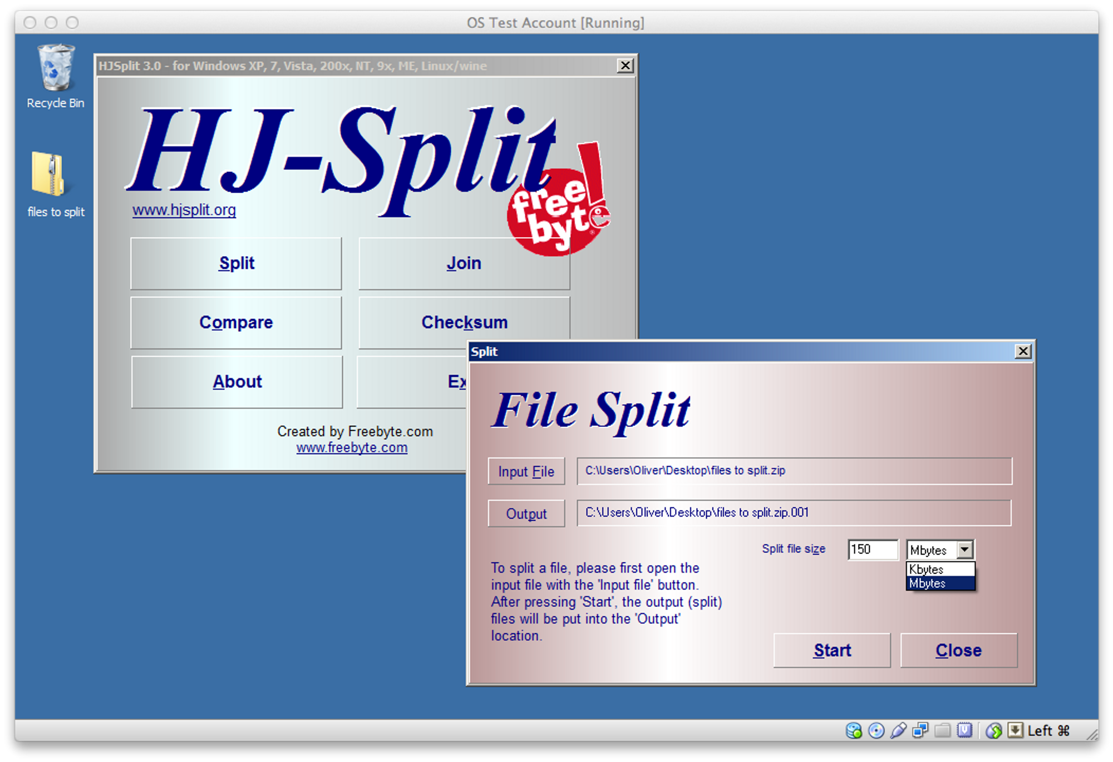Click the split file size field showing 150
This screenshot has height=762, width=1113.
coord(873,550)
